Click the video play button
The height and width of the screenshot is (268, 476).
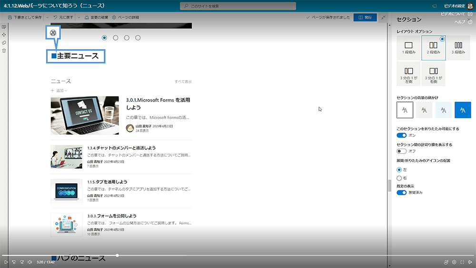tap(6, 262)
